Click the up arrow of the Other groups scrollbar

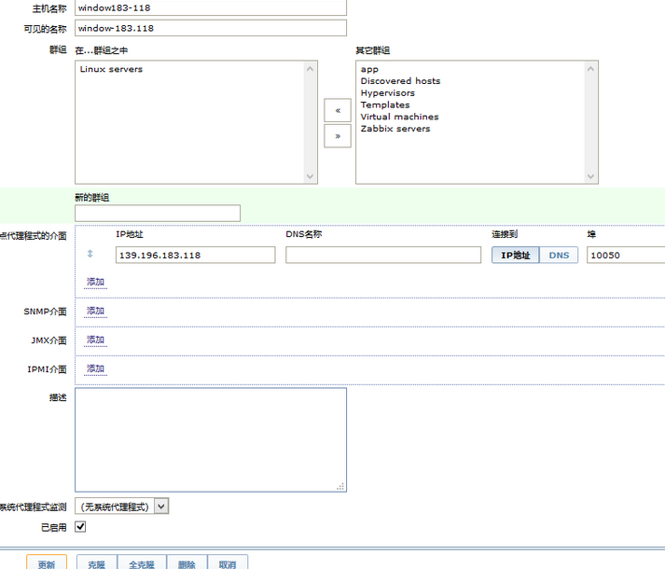point(590,68)
